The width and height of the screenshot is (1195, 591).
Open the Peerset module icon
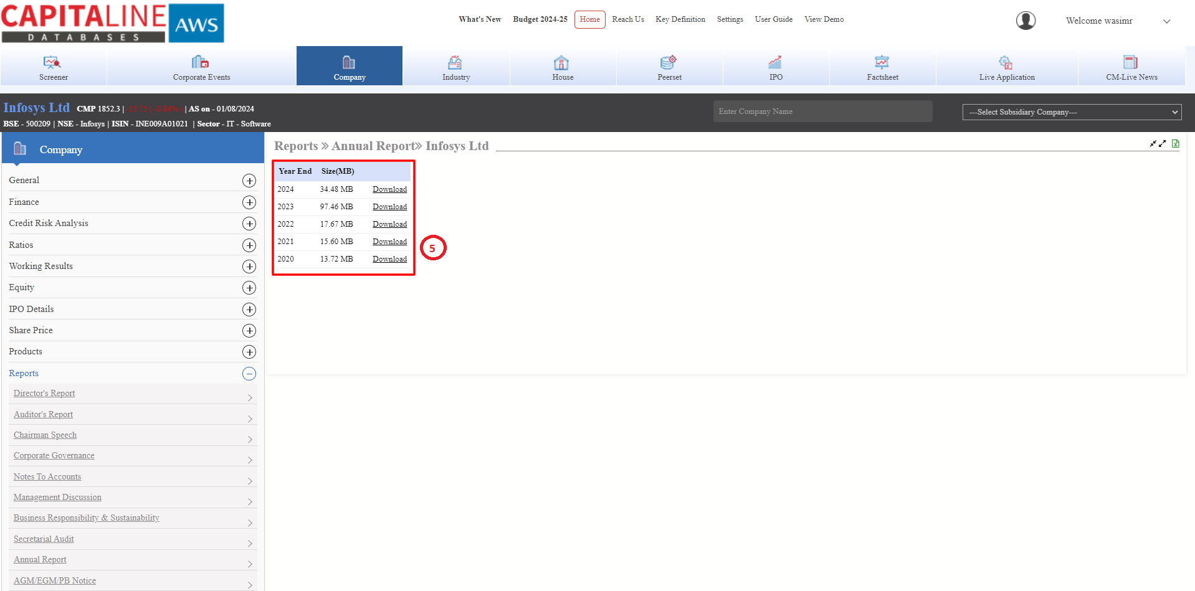[x=669, y=62]
